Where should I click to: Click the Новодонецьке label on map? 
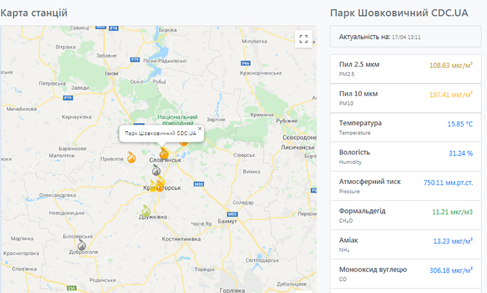pos(66,213)
